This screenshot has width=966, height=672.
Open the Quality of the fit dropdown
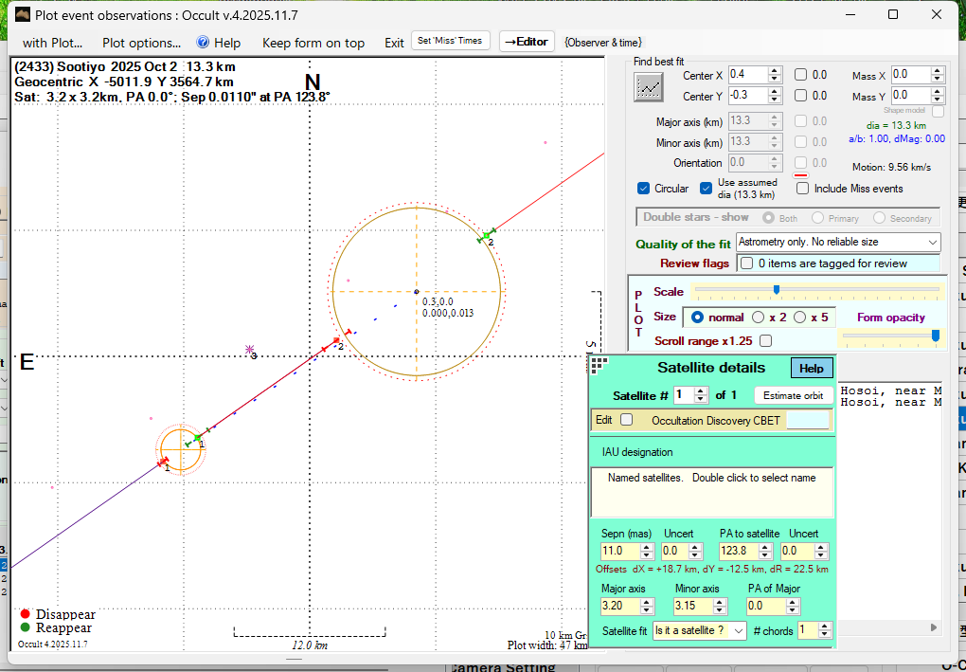pyautogui.click(x=837, y=243)
